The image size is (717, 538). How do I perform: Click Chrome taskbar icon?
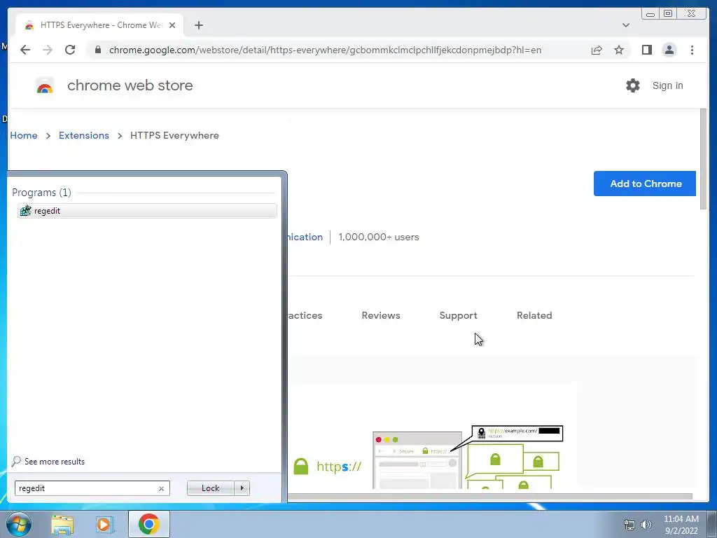point(149,524)
